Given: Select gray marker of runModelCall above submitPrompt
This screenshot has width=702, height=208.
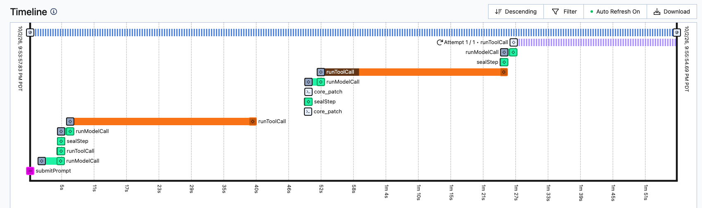Looking at the screenshot, I should coord(42,161).
